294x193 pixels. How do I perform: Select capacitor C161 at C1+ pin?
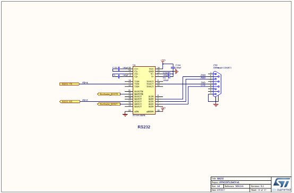coord(118,69)
